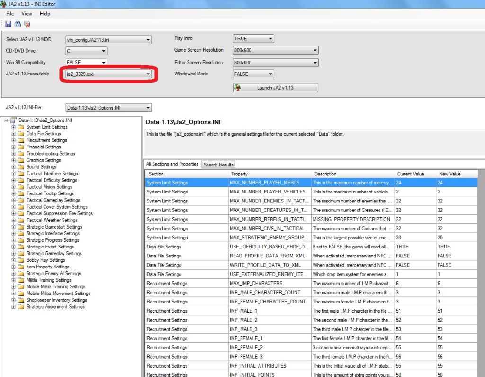Open the JA2 v1.13 Executable dropdown

148,74
